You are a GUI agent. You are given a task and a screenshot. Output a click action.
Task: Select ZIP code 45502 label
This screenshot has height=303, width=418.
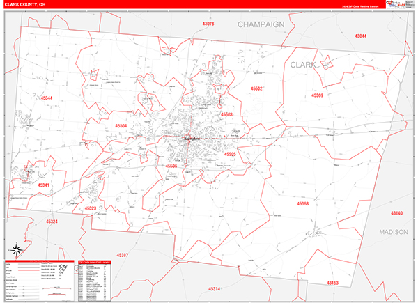[256, 88]
